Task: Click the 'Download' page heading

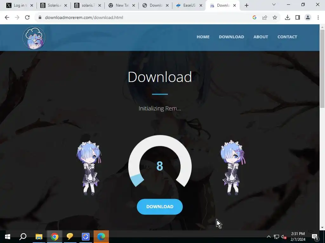Action: pos(160,77)
